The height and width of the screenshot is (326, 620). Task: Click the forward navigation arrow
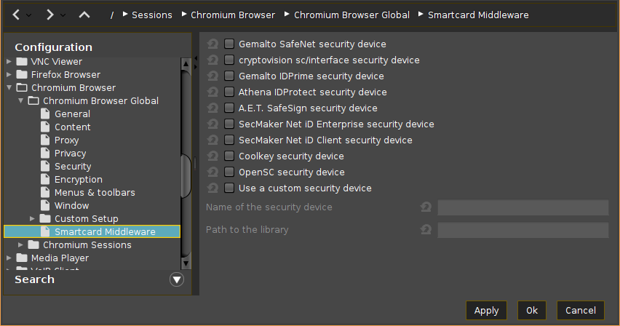click(x=49, y=15)
